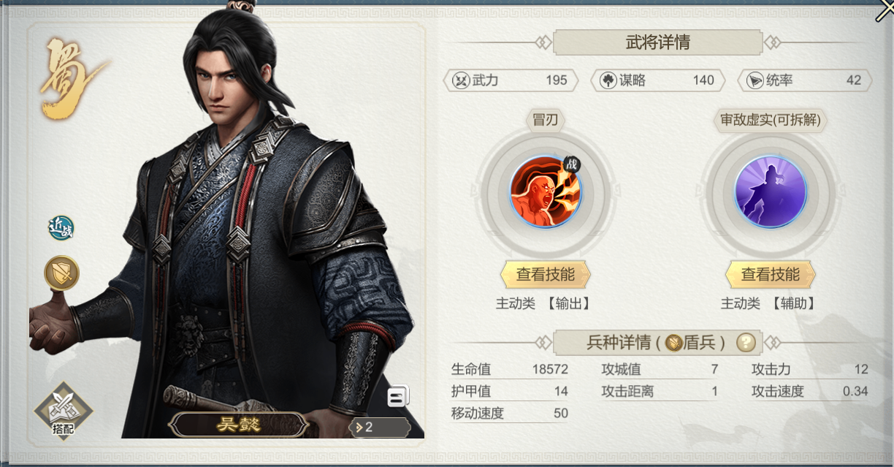Click the 蜀 faction emblem
Screen dimensions: 894x467
click(67, 77)
